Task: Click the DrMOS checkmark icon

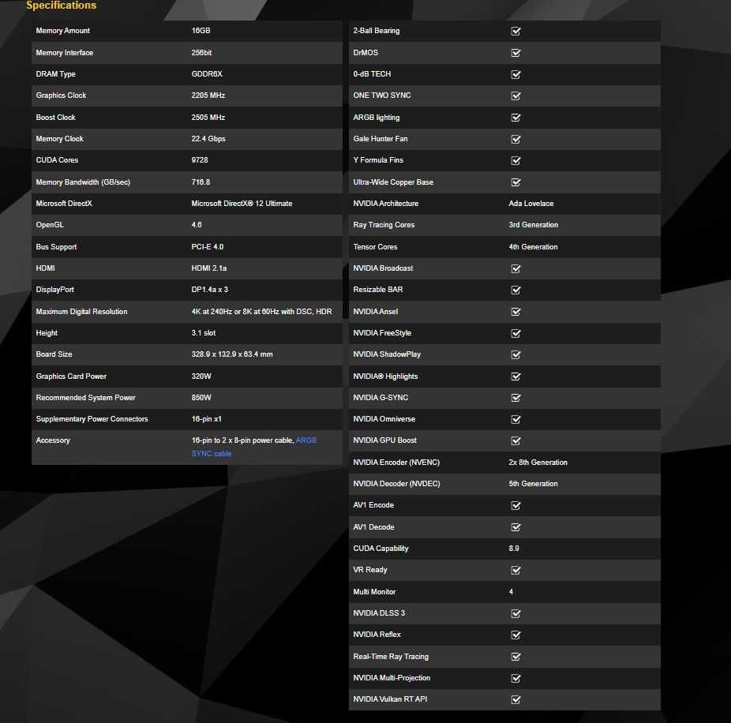Action: 515,53
